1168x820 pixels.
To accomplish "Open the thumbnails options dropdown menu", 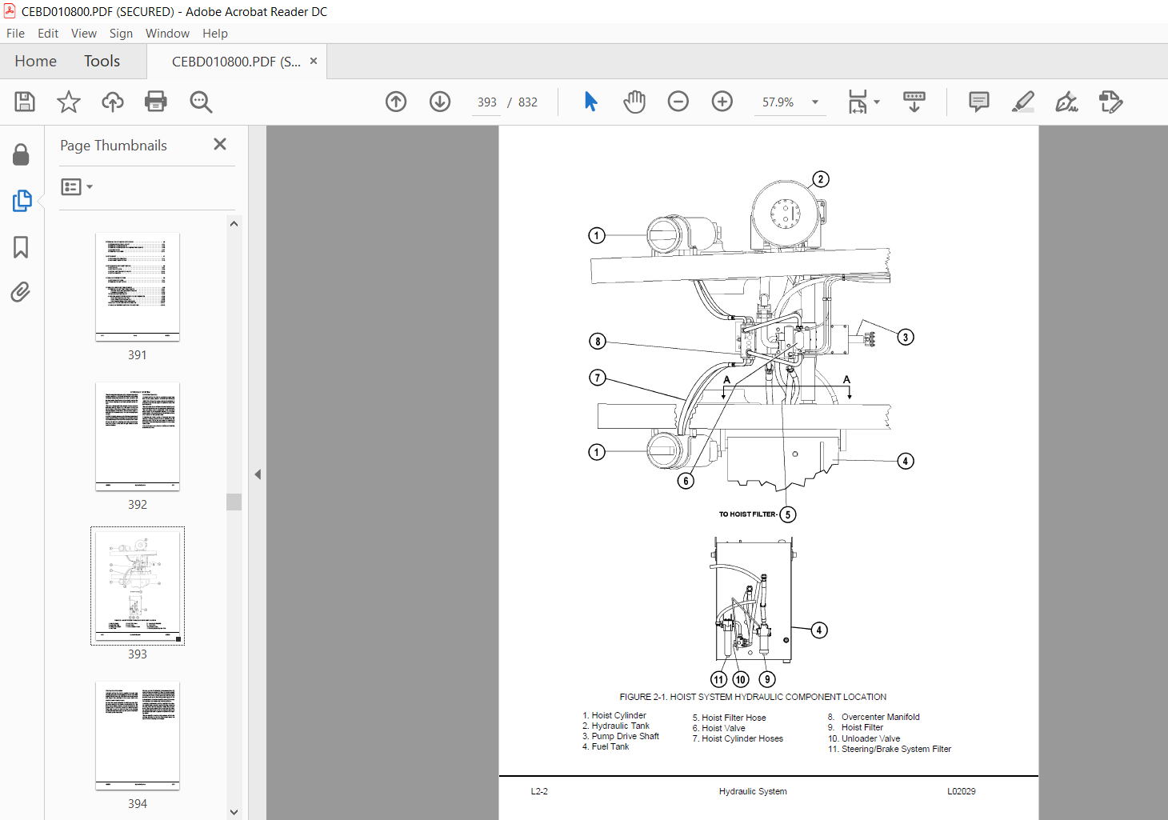I will (77, 186).
